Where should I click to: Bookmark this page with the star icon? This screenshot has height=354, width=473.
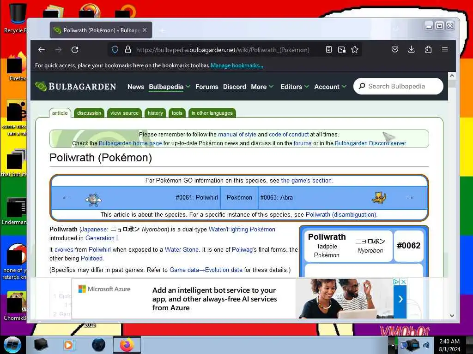355,50
